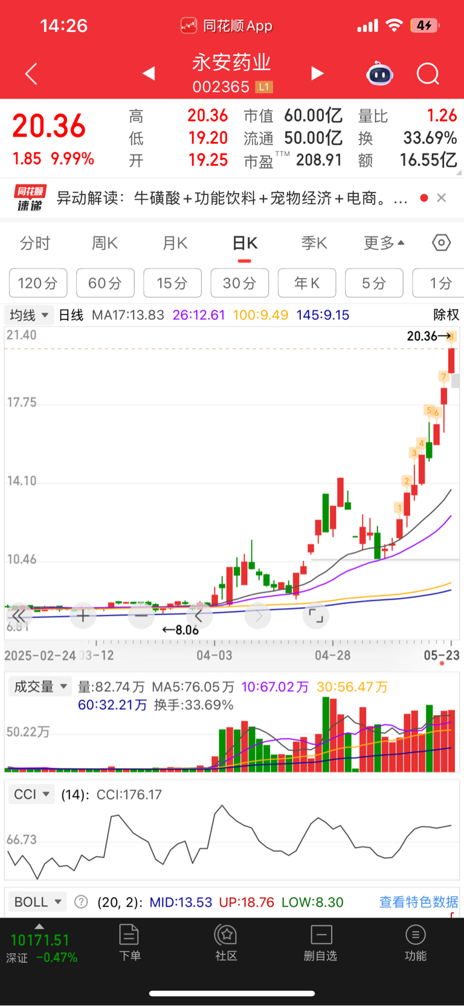
Task: Select 1分 period button
Action: coord(438,283)
